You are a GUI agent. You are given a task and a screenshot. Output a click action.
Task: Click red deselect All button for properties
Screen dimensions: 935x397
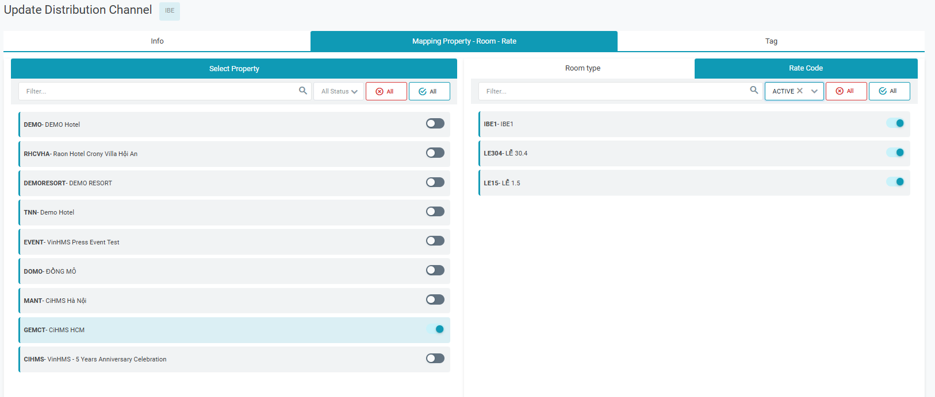386,91
